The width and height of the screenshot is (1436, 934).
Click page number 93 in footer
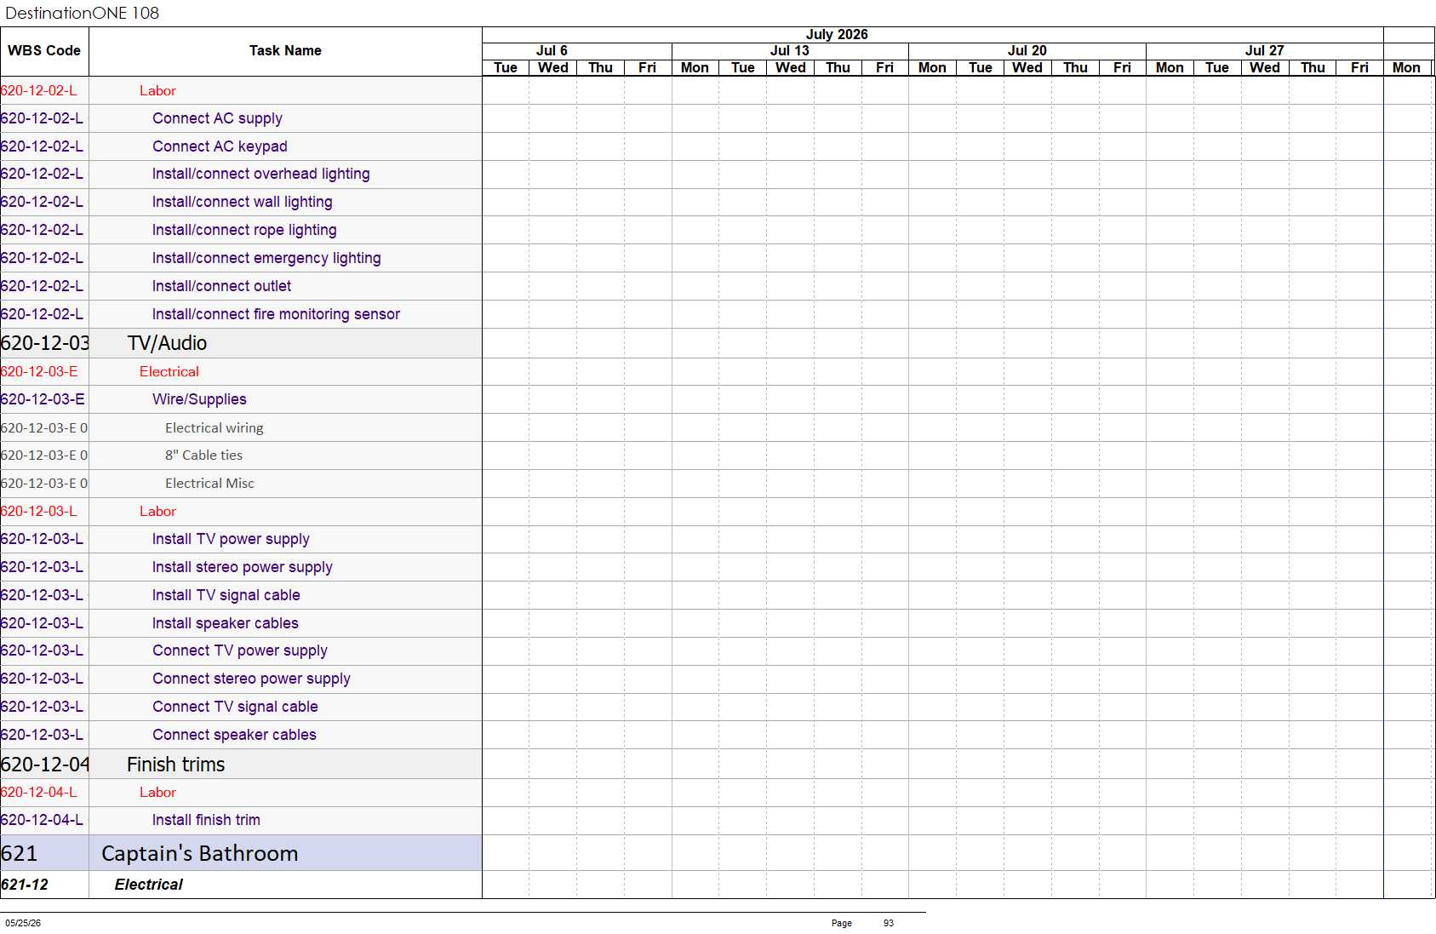coord(889,923)
